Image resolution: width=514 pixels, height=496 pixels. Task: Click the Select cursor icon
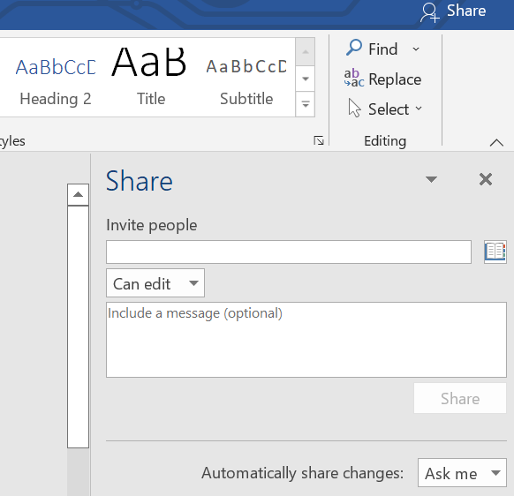click(x=354, y=108)
